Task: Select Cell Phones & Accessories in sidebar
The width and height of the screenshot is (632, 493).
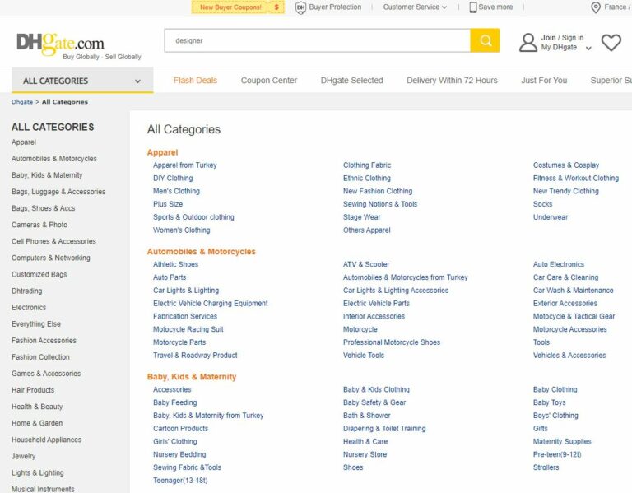Action: (53, 241)
